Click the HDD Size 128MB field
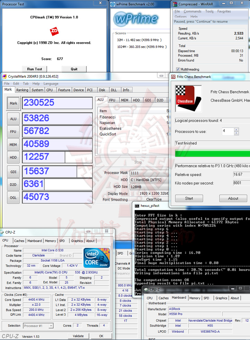The width and height of the screenshot is (250, 340). (x=149, y=187)
